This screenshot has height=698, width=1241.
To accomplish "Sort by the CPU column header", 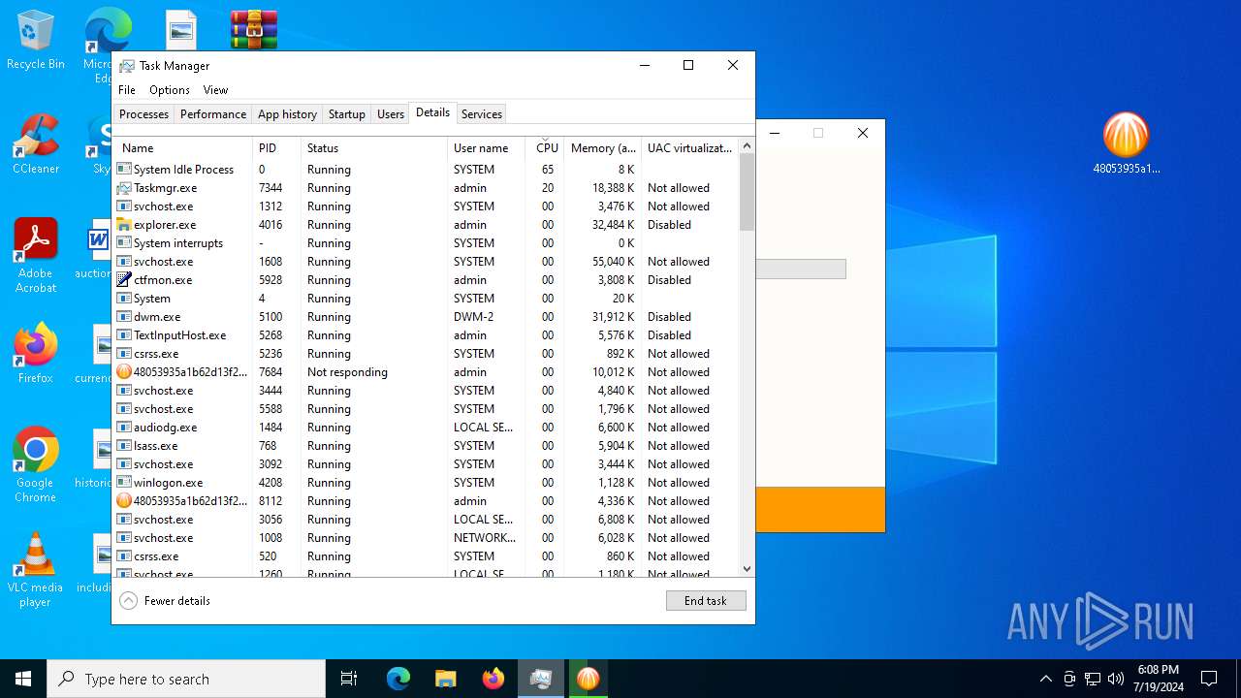I will click(x=547, y=148).
